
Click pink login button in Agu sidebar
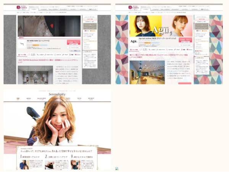tap(202, 19)
